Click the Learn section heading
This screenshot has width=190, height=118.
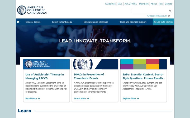pyautogui.click(x=25, y=111)
